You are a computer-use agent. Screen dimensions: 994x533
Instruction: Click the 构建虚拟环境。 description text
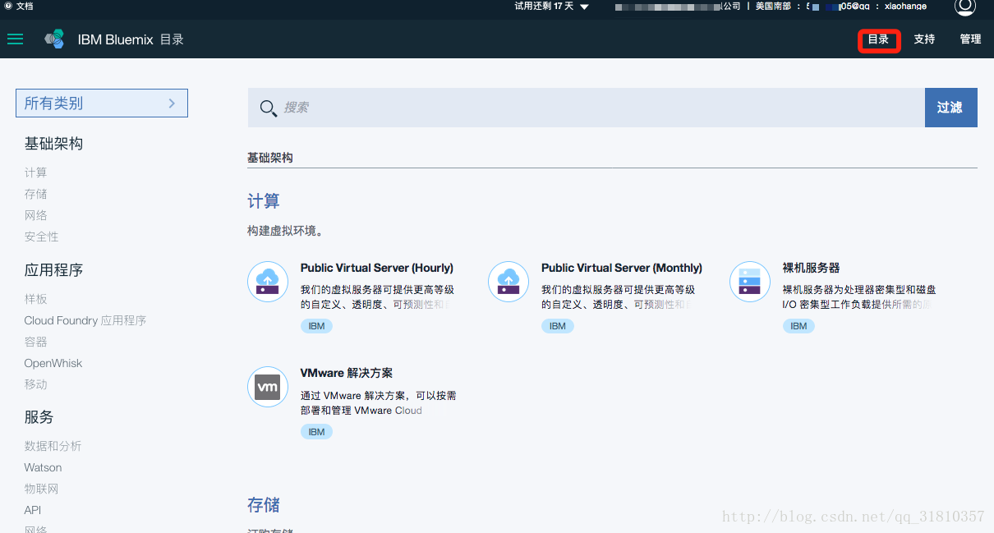coord(285,232)
